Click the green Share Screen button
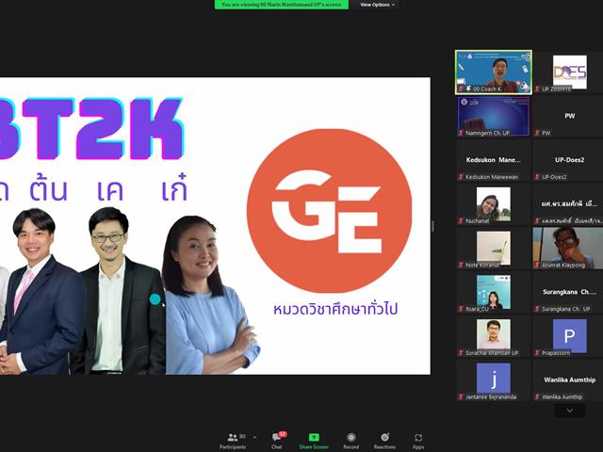The image size is (603, 452). [x=314, y=441]
